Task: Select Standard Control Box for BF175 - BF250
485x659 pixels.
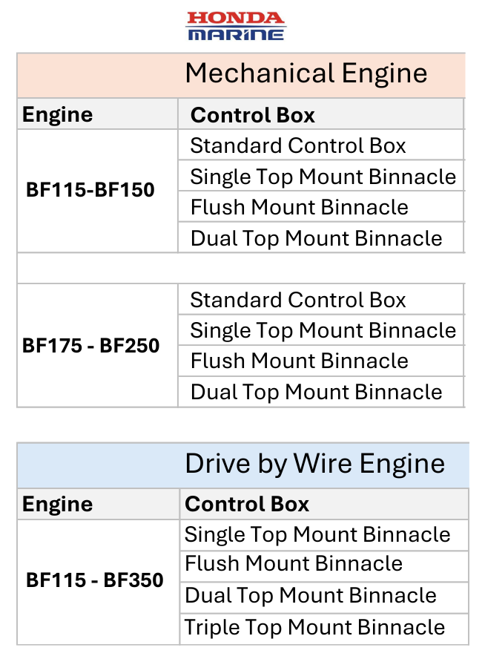Action: click(x=298, y=300)
